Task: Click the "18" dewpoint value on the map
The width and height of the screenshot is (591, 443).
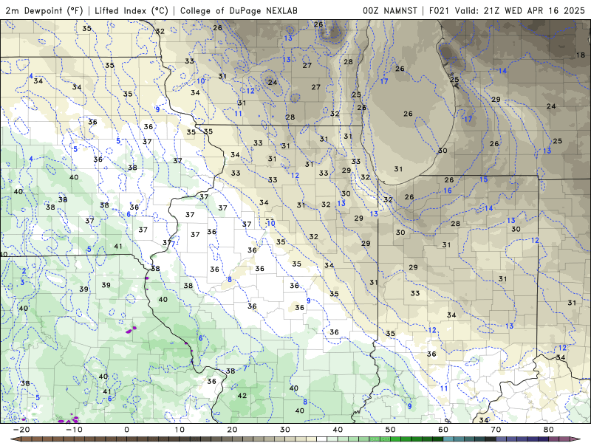Action: tap(581, 55)
